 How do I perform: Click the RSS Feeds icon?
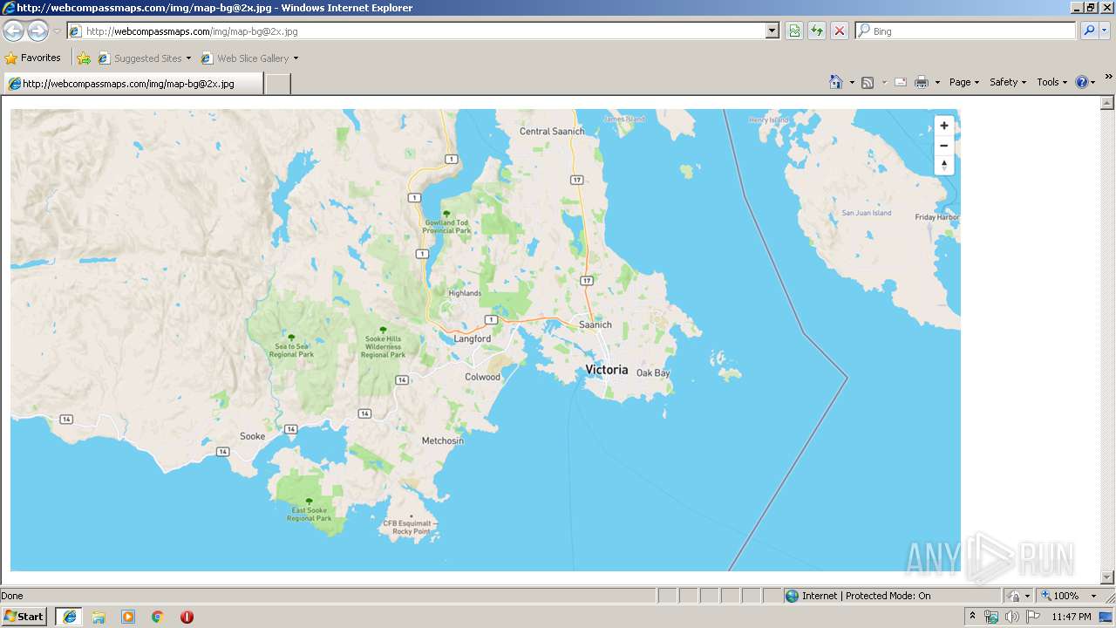[x=868, y=83]
